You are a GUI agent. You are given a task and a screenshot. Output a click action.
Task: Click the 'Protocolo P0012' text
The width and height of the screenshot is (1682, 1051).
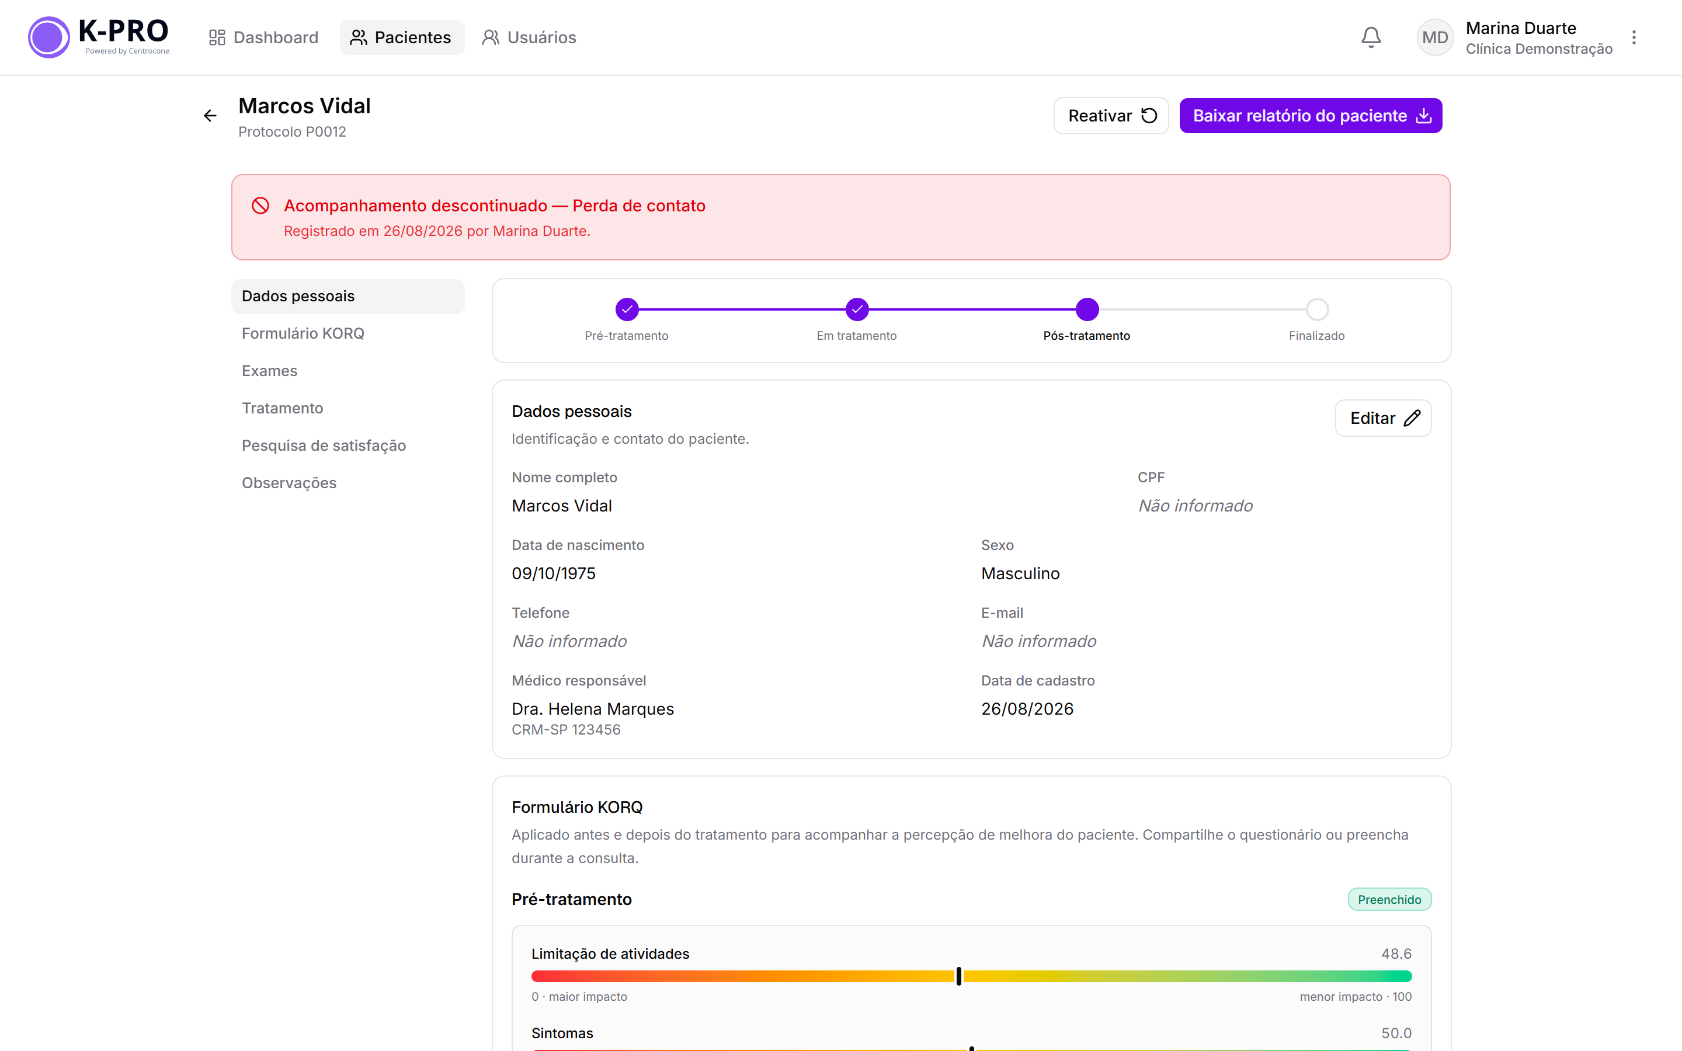[x=292, y=132]
